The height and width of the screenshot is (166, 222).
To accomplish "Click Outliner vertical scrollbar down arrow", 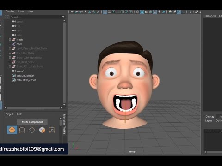I will [64, 105].
